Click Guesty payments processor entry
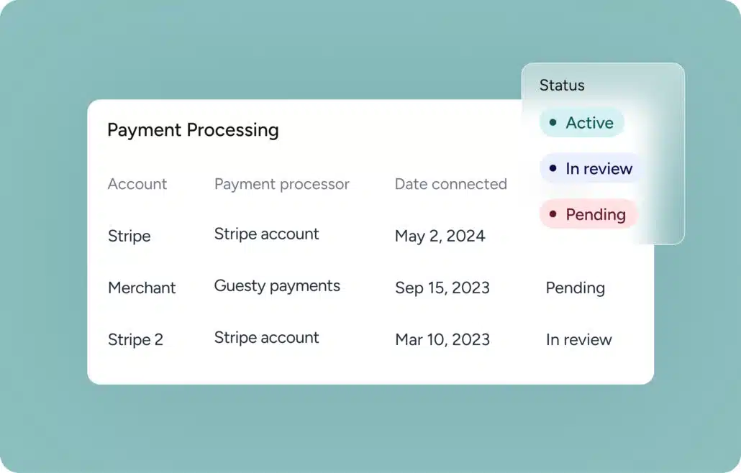741x473 pixels. pos(277,286)
